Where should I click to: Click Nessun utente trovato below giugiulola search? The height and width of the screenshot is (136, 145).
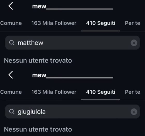[x=38, y=129]
